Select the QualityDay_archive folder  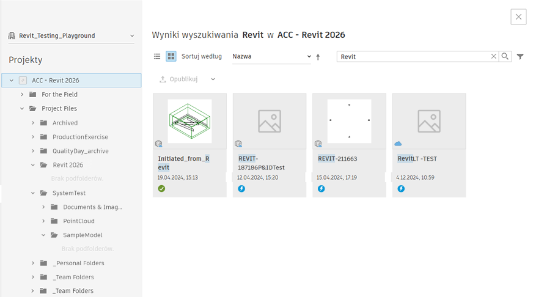(80, 151)
